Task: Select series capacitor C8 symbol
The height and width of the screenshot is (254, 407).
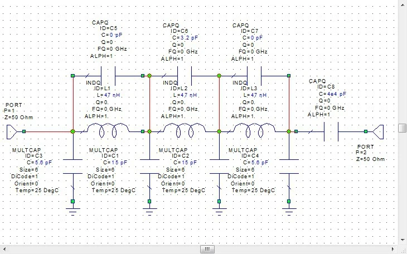Action: pyautogui.click(x=331, y=131)
